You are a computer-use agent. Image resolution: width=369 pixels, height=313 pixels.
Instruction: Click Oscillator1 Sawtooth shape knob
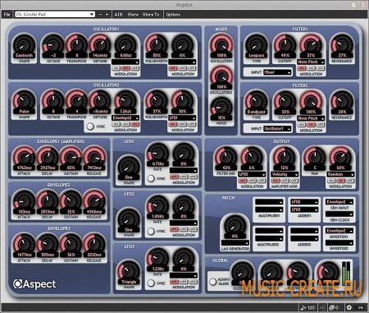tap(24, 44)
